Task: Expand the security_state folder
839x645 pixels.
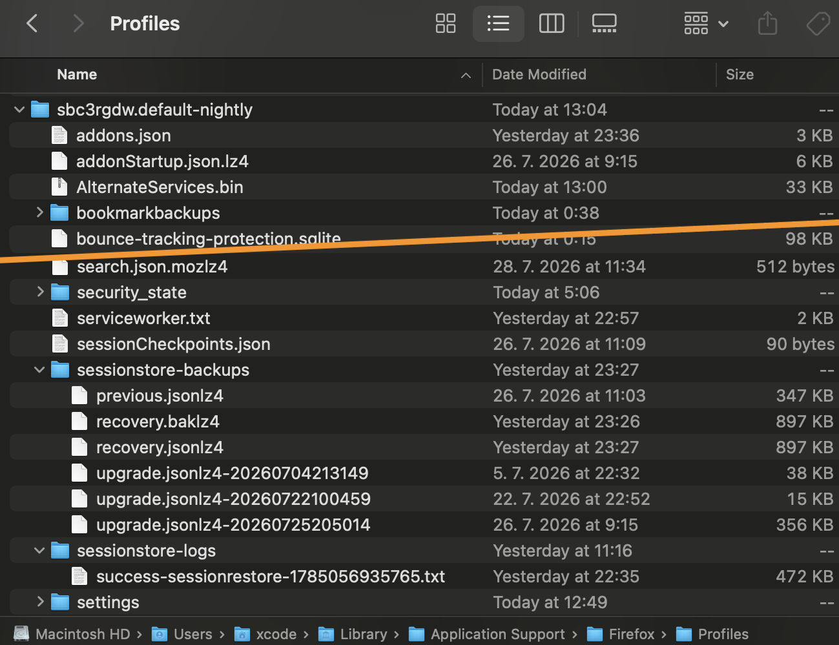Action: click(40, 292)
